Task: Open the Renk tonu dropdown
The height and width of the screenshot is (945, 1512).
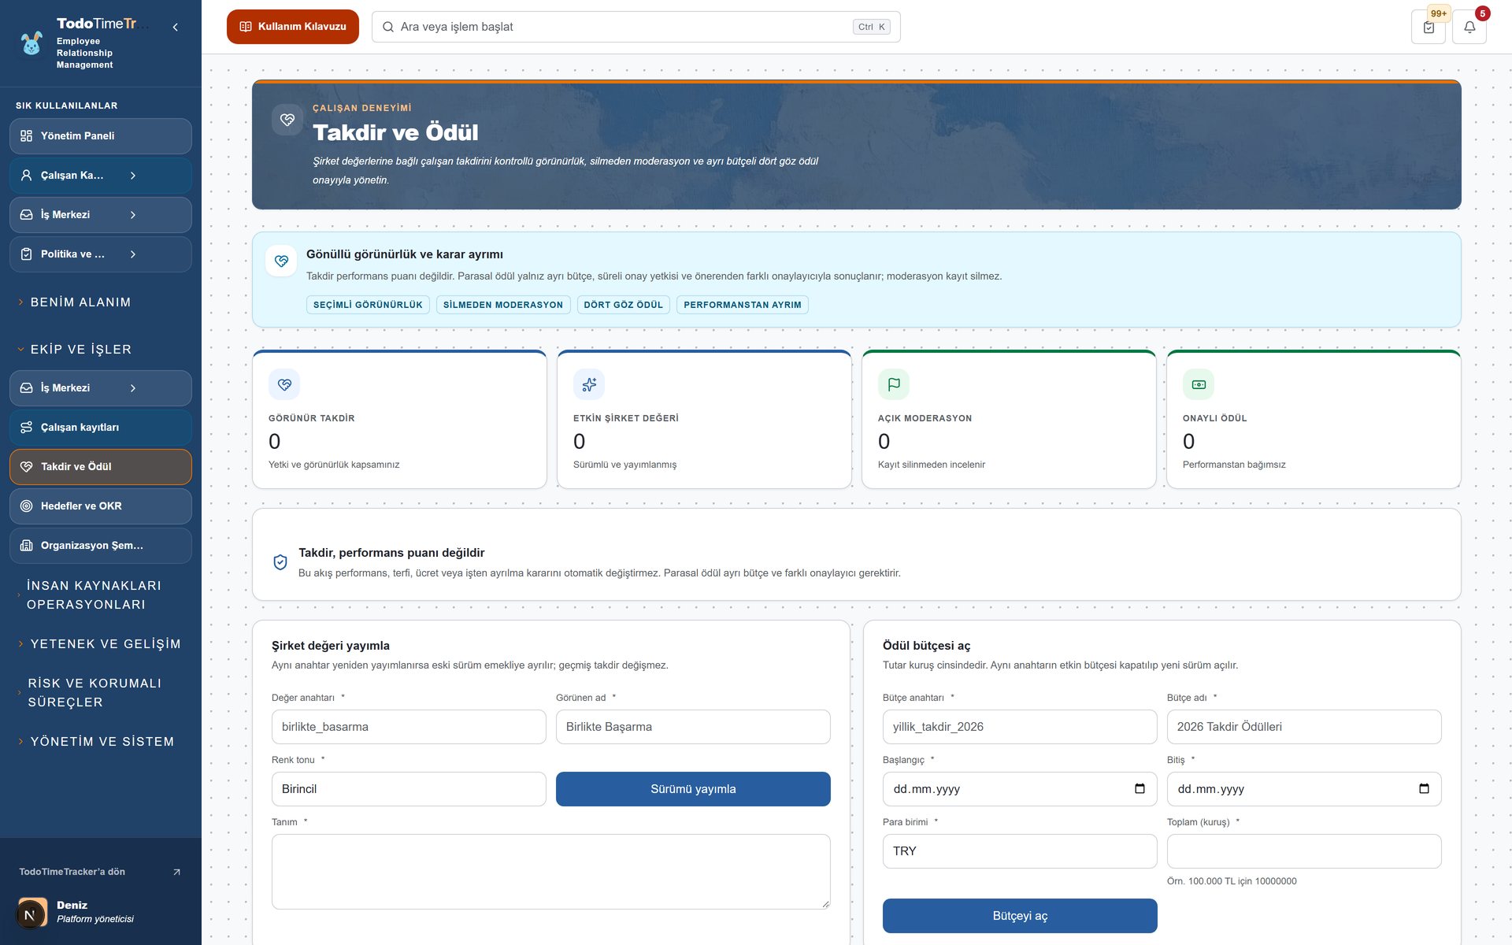Action: [x=409, y=789]
